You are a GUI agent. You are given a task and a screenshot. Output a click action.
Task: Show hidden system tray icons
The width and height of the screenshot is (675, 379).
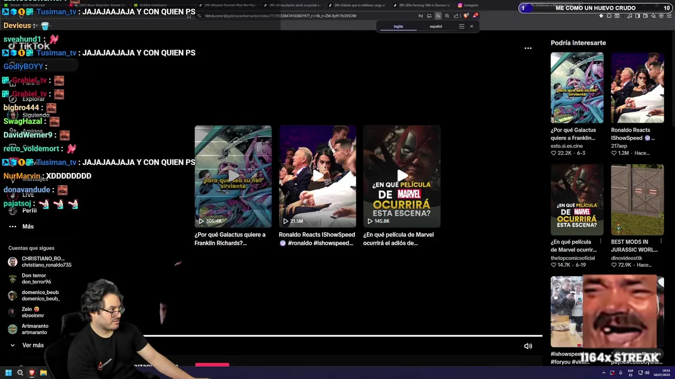(x=604, y=373)
